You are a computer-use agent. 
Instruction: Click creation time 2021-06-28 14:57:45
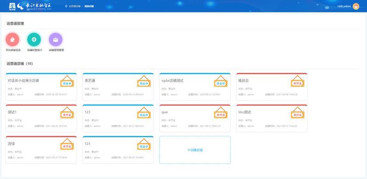[x=56, y=126]
